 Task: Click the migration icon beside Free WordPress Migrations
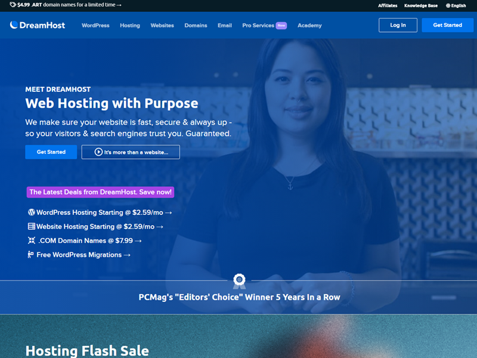[x=30, y=255]
